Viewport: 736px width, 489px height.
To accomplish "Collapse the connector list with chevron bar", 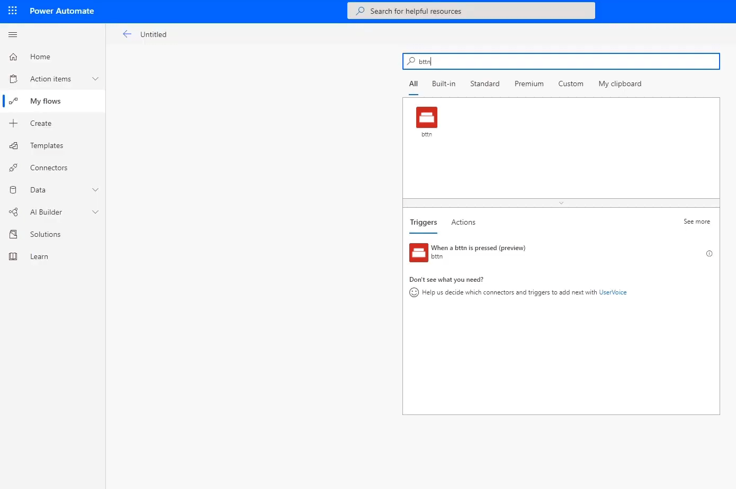I will pos(561,203).
